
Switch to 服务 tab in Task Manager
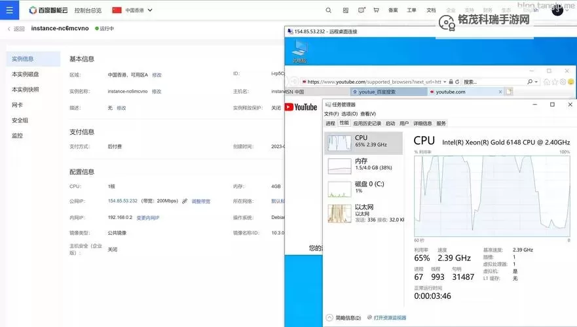(x=441, y=124)
